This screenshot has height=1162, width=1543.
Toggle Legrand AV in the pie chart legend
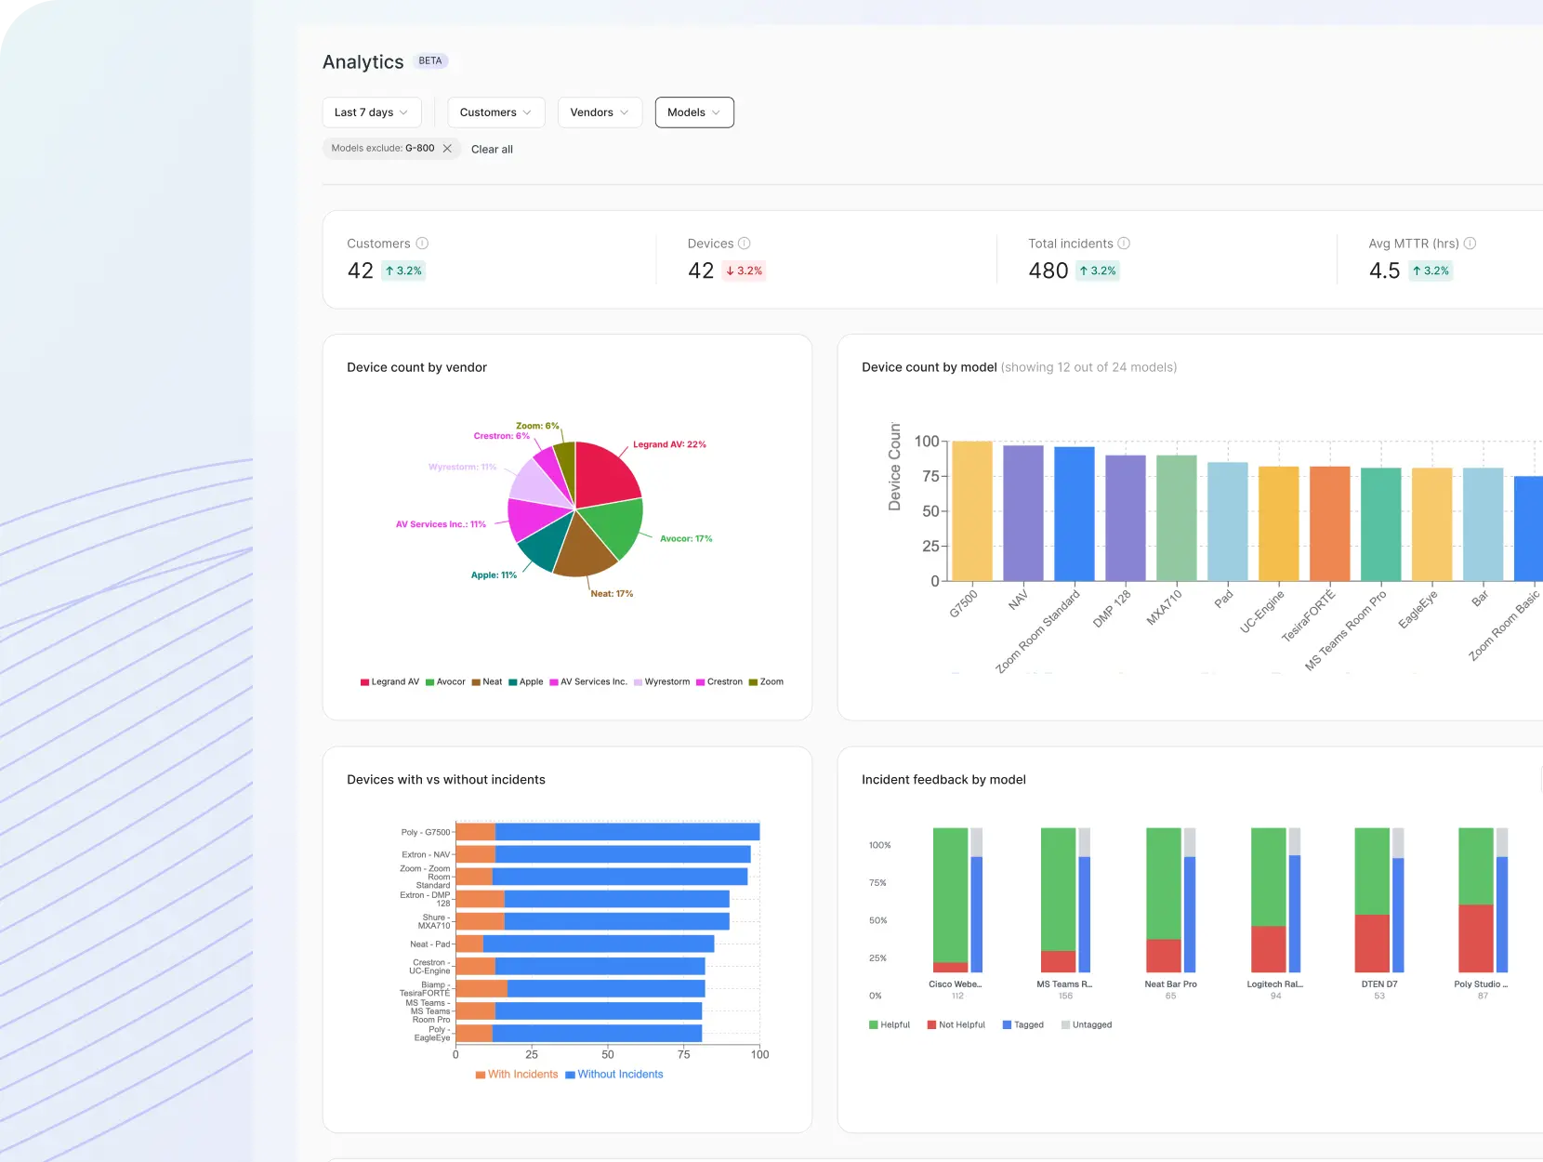point(390,682)
